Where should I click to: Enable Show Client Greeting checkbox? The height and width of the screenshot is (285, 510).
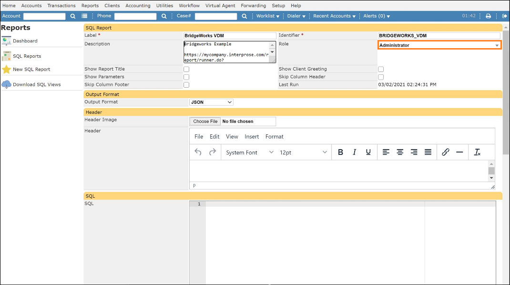click(x=381, y=69)
